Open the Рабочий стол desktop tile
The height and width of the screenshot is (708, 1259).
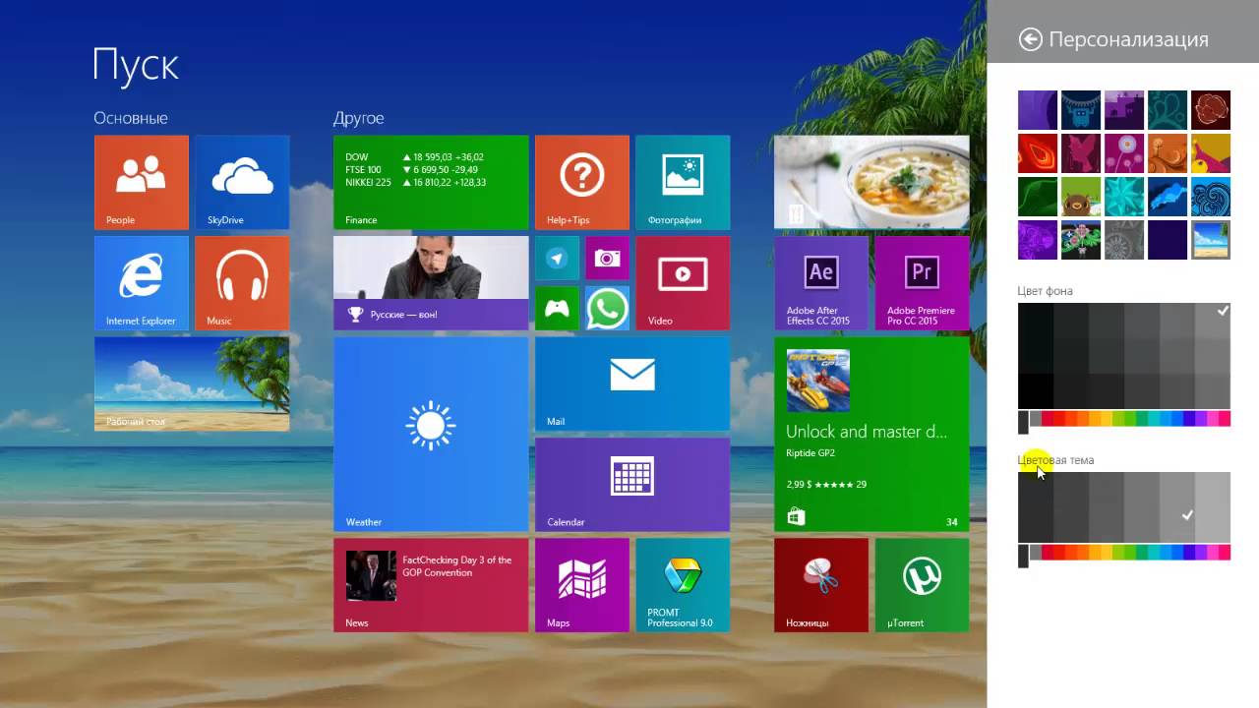pos(192,383)
